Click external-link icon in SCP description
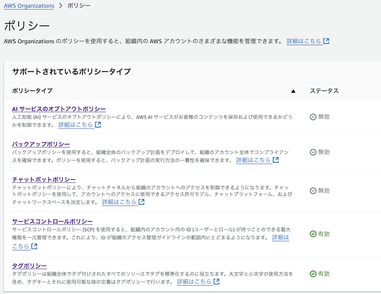The height and width of the screenshot is (294, 381). (x=34, y=247)
